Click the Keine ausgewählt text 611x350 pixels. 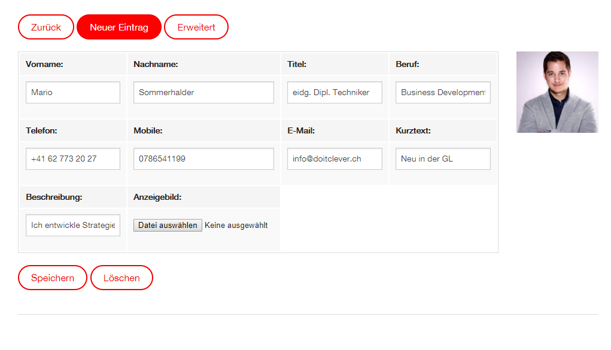(236, 226)
